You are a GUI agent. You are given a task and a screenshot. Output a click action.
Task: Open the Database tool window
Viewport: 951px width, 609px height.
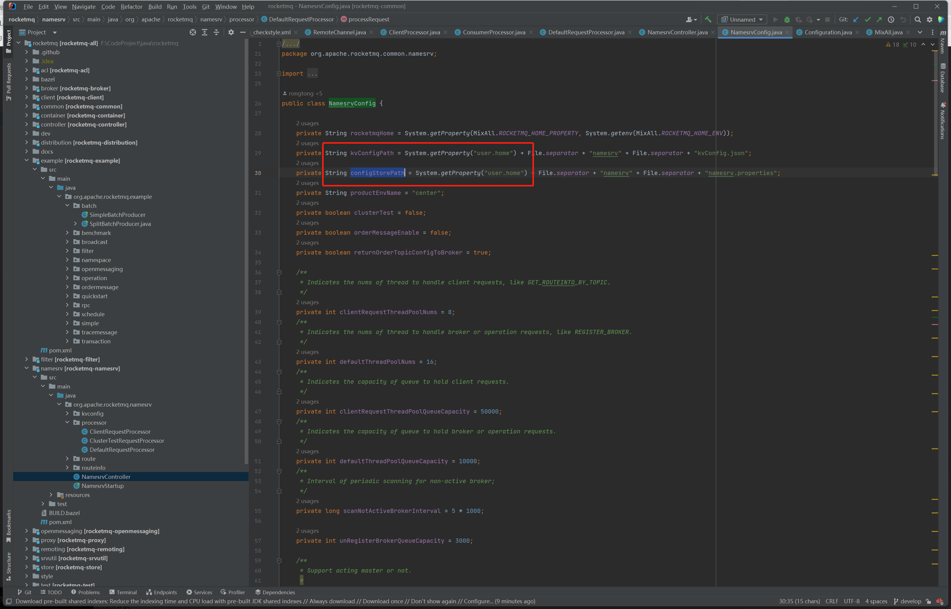click(x=943, y=78)
